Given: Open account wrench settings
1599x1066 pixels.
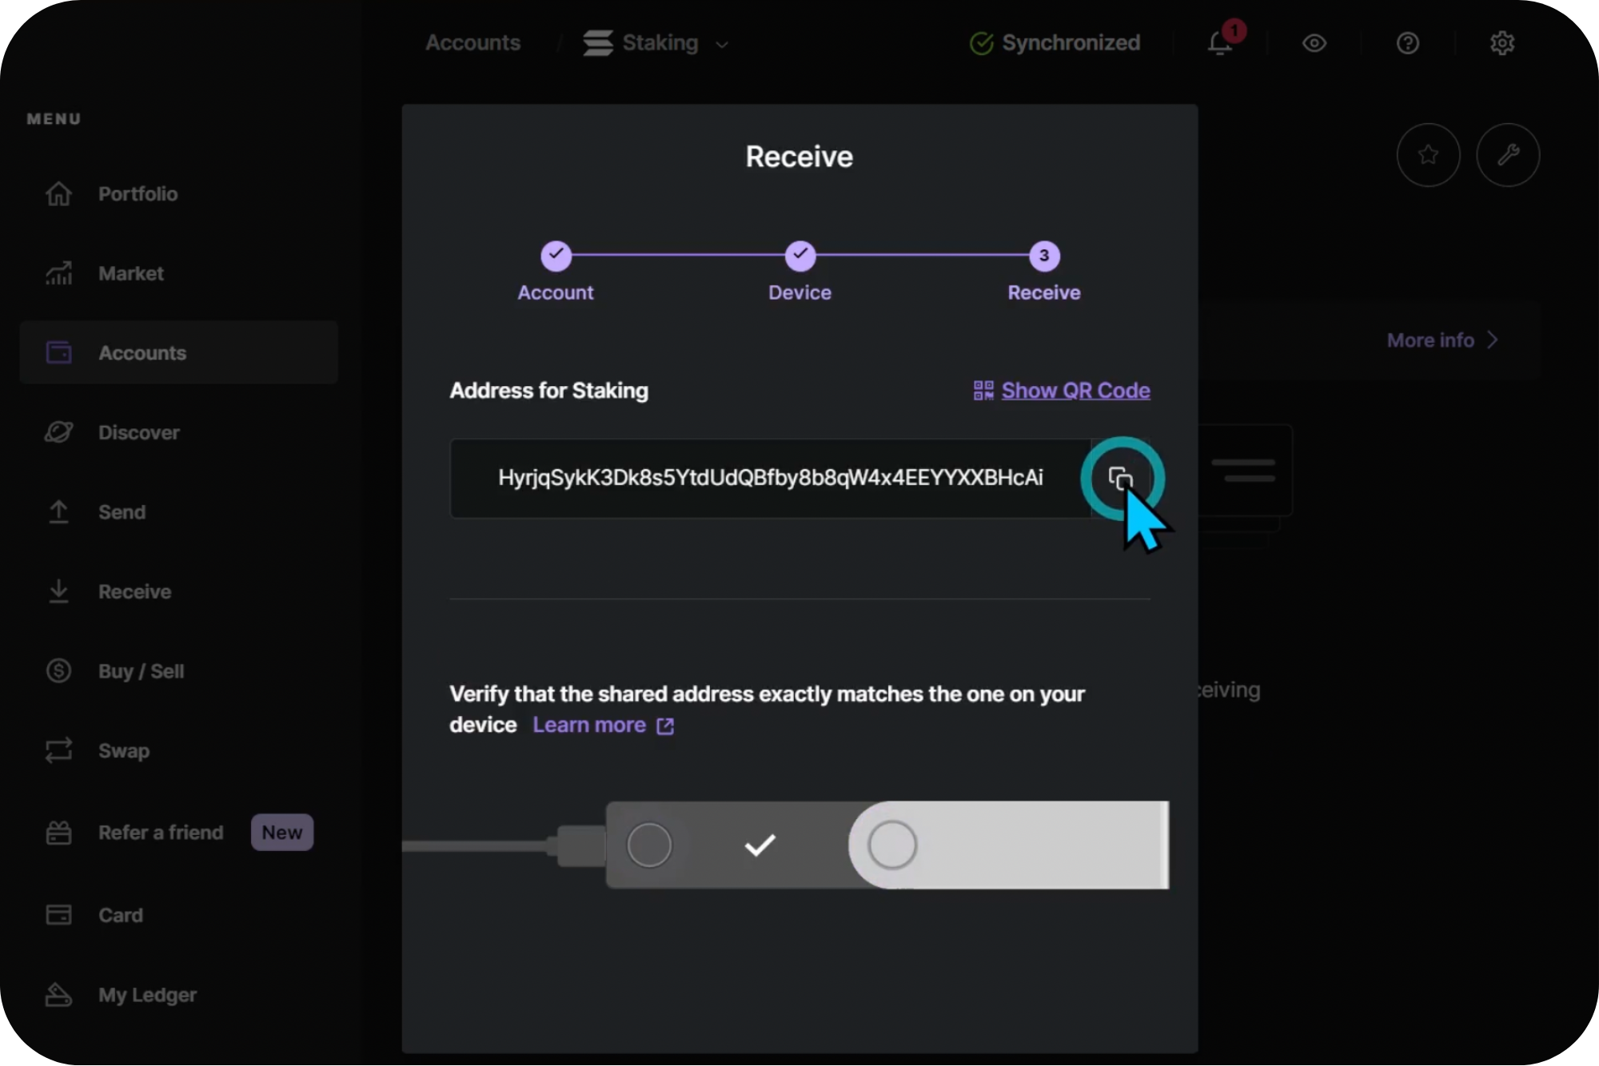Looking at the screenshot, I should [x=1508, y=155].
